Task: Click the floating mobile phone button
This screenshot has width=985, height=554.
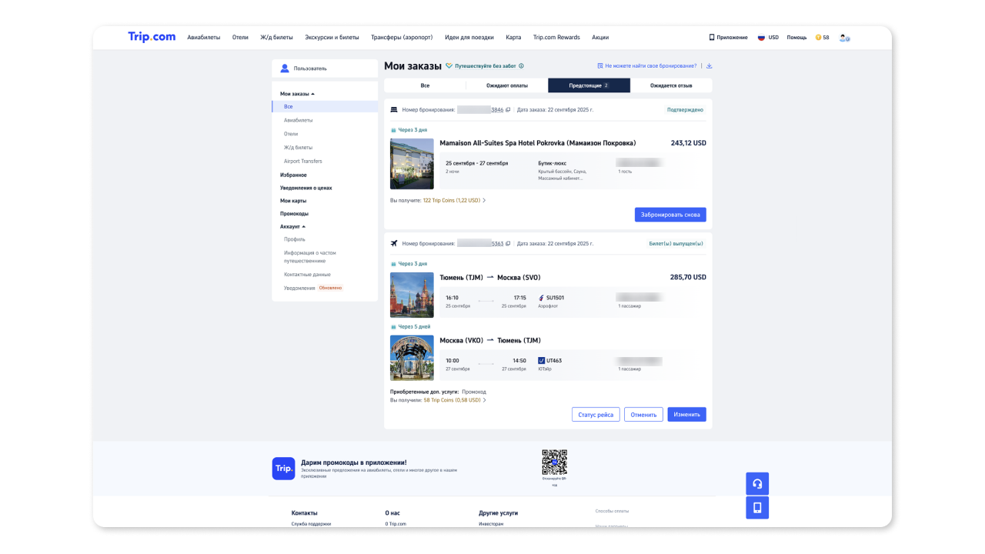Action: point(757,507)
